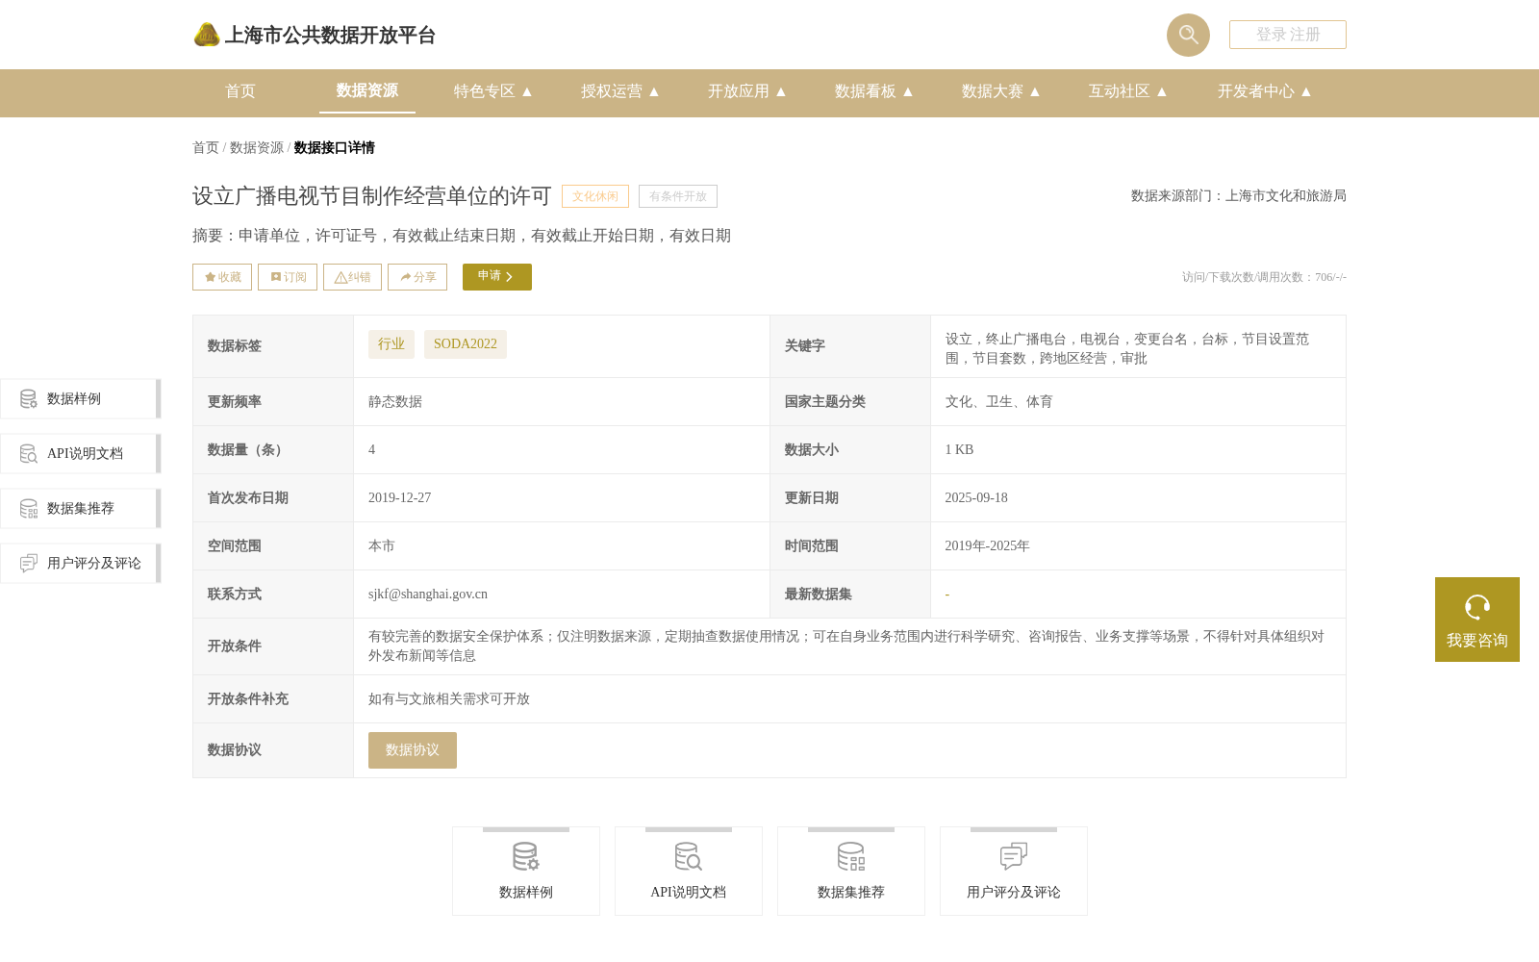Image resolution: width=1539 pixels, height=962 pixels.
Task: Click the 数据集推荐 icon in left sidebar
Action: pos(29,508)
